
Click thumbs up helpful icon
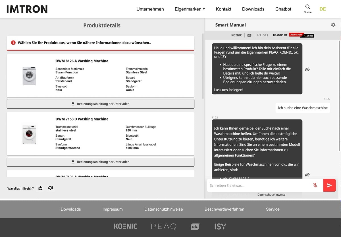[40, 188]
